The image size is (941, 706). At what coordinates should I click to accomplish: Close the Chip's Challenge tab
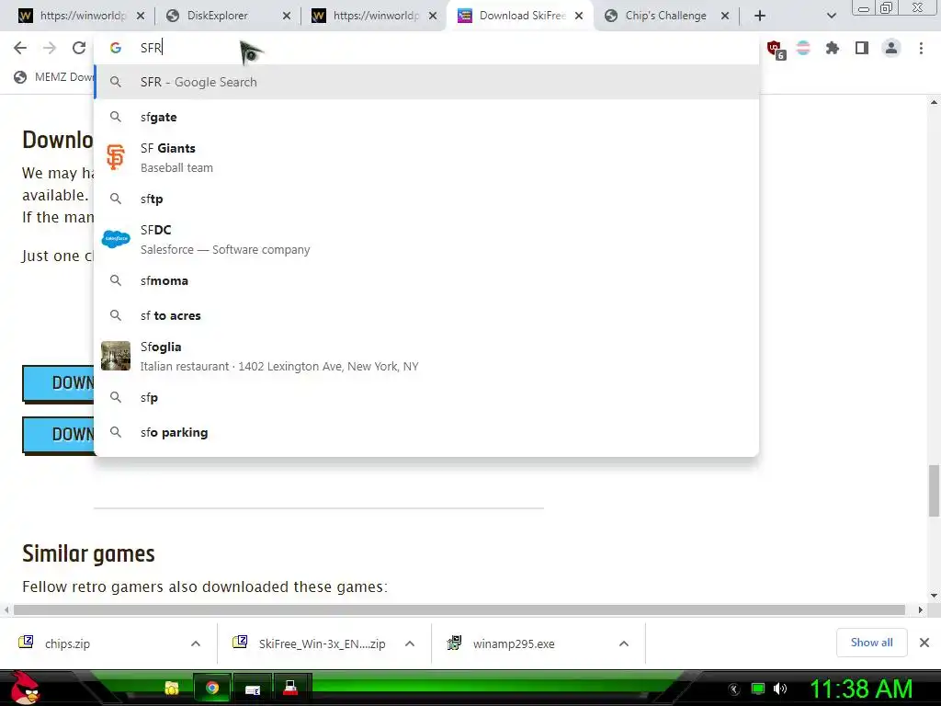point(725,16)
